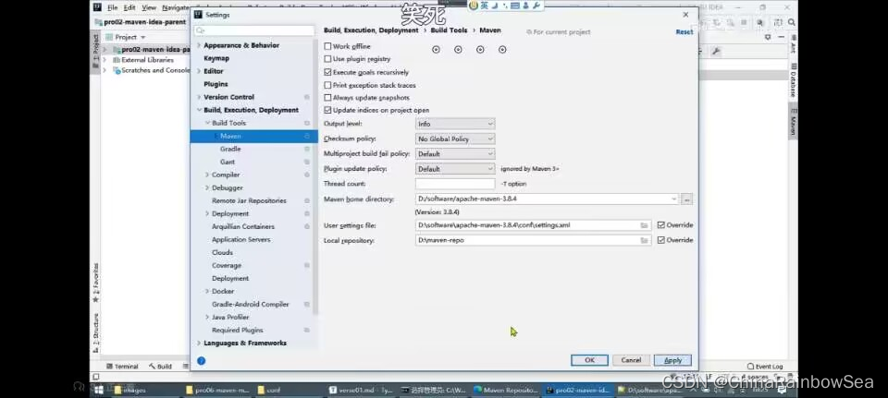
Task: Enable Always update snapshots checkbox
Action: (x=327, y=98)
